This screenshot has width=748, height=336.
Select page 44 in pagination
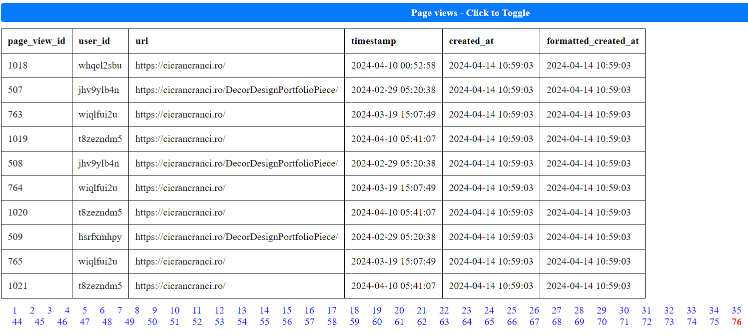[17, 322]
